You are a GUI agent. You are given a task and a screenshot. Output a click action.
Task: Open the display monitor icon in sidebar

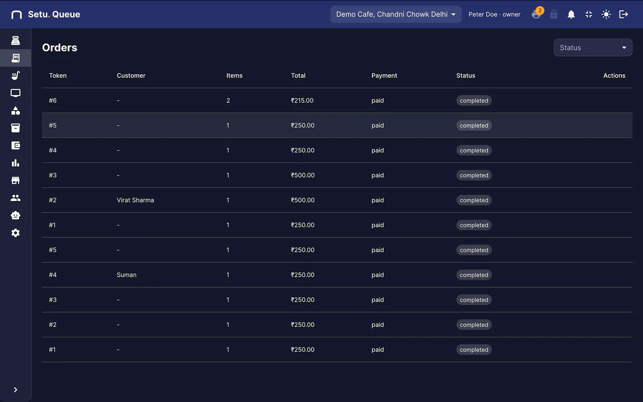[x=15, y=93]
